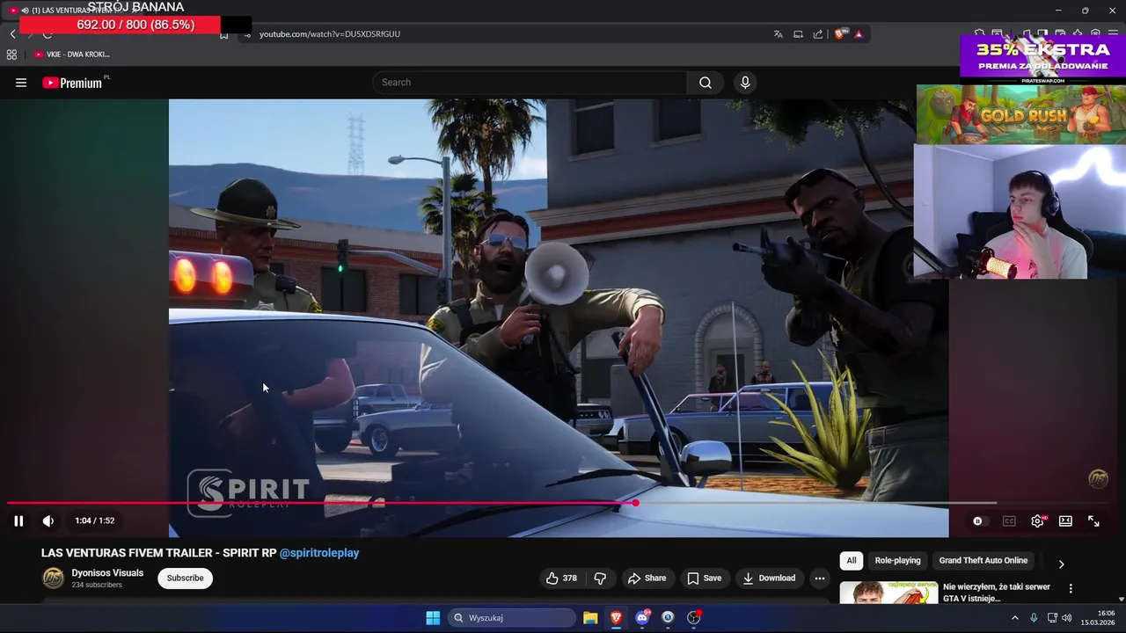This screenshot has width=1126, height=633.
Task: Open the channel watermark in player
Action: [1098, 478]
